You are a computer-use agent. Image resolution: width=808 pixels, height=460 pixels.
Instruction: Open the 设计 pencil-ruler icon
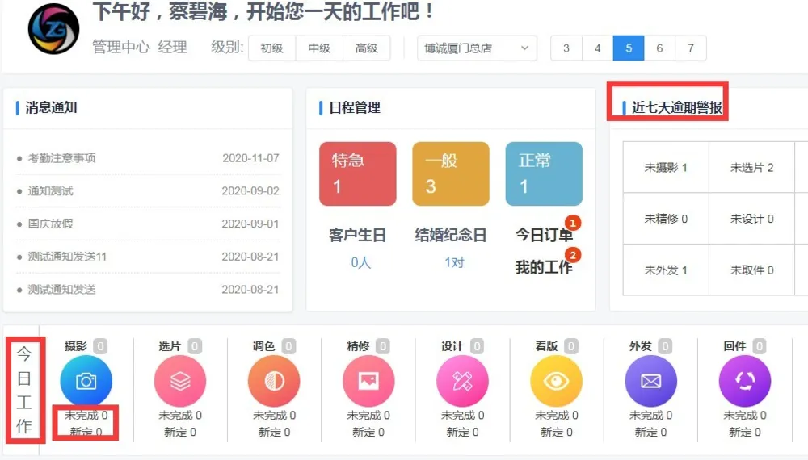[x=462, y=381]
